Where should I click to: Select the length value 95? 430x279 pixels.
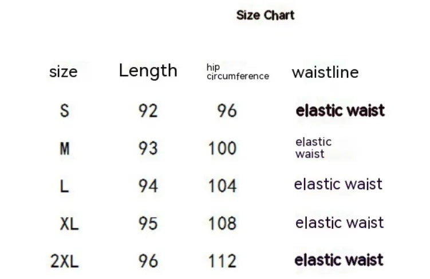point(148,223)
